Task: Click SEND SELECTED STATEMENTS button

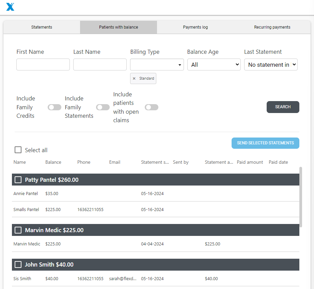Action: 265,143
